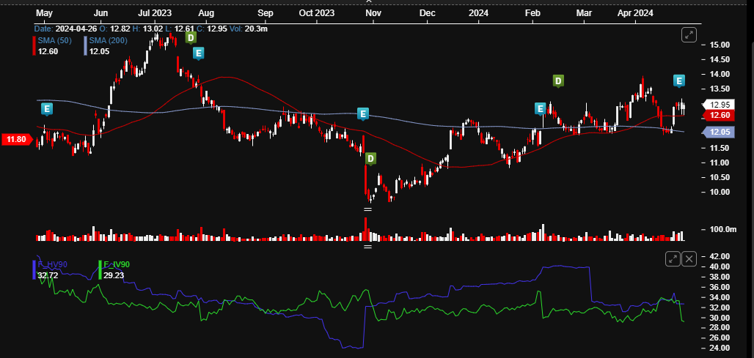Open the dividend marker in late July 2023

(191, 37)
